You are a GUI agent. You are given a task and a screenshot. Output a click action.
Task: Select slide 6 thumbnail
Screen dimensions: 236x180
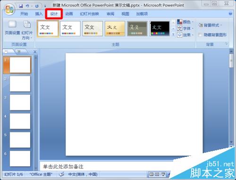(20, 158)
